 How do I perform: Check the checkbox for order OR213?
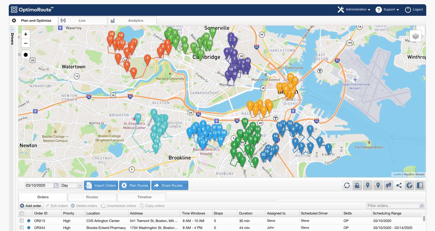pos(21,220)
